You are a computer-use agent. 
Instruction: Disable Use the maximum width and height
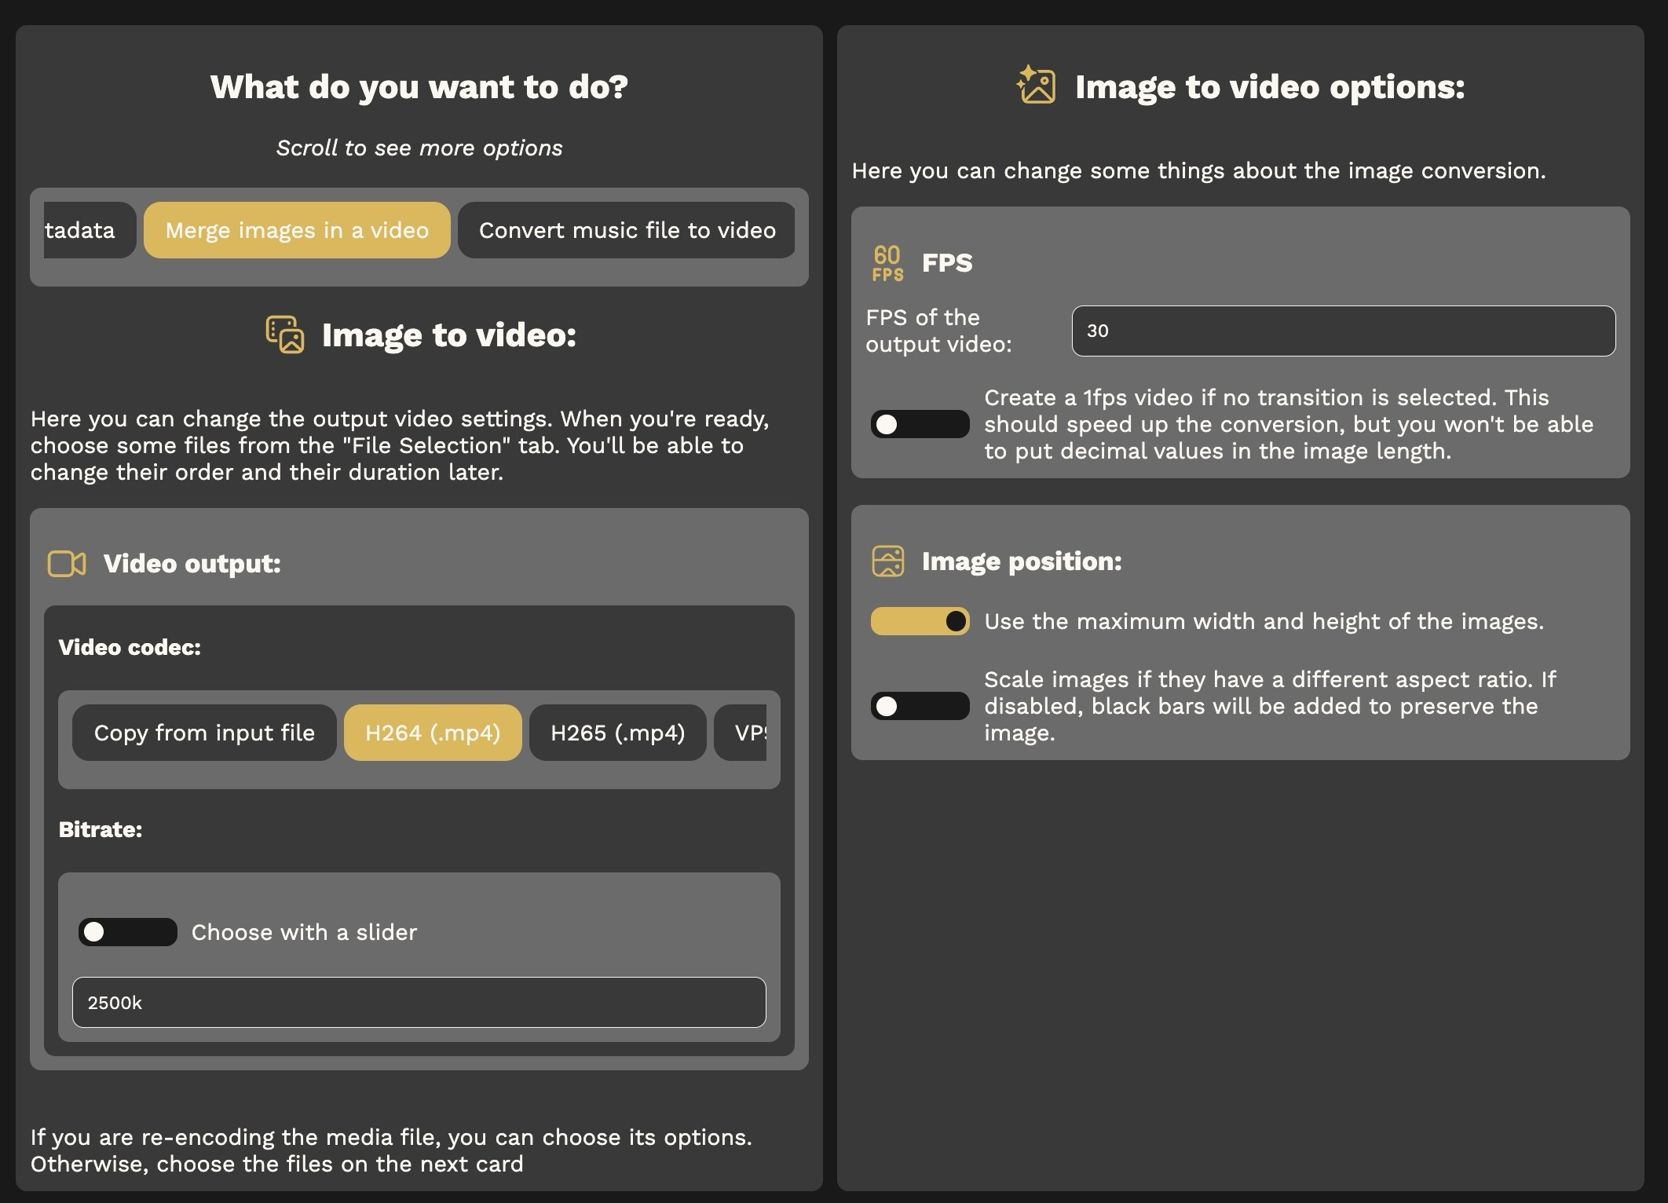click(x=920, y=621)
